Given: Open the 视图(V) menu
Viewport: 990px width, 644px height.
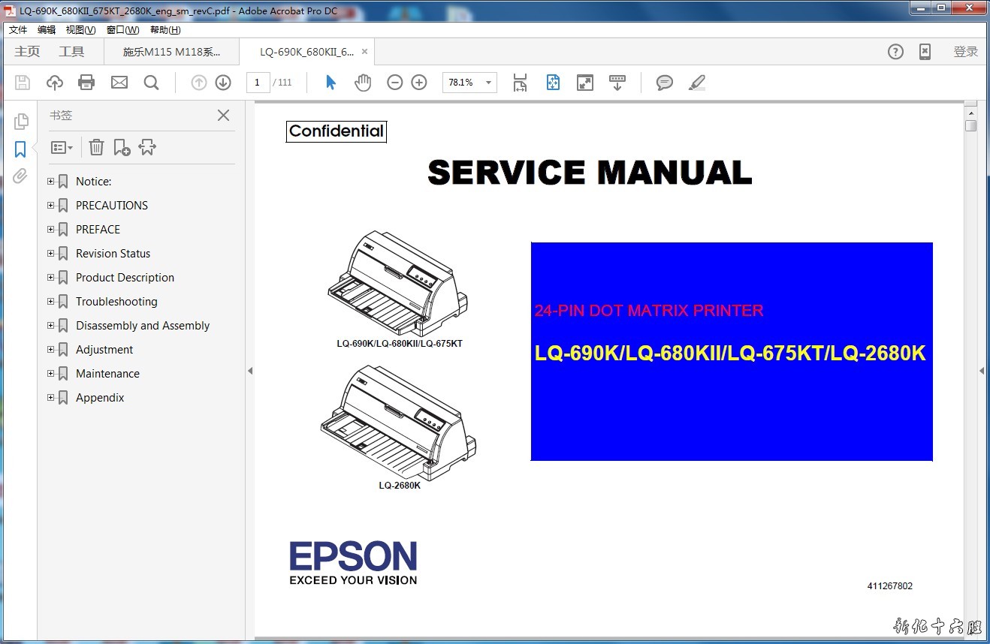Looking at the screenshot, I should tap(80, 30).
